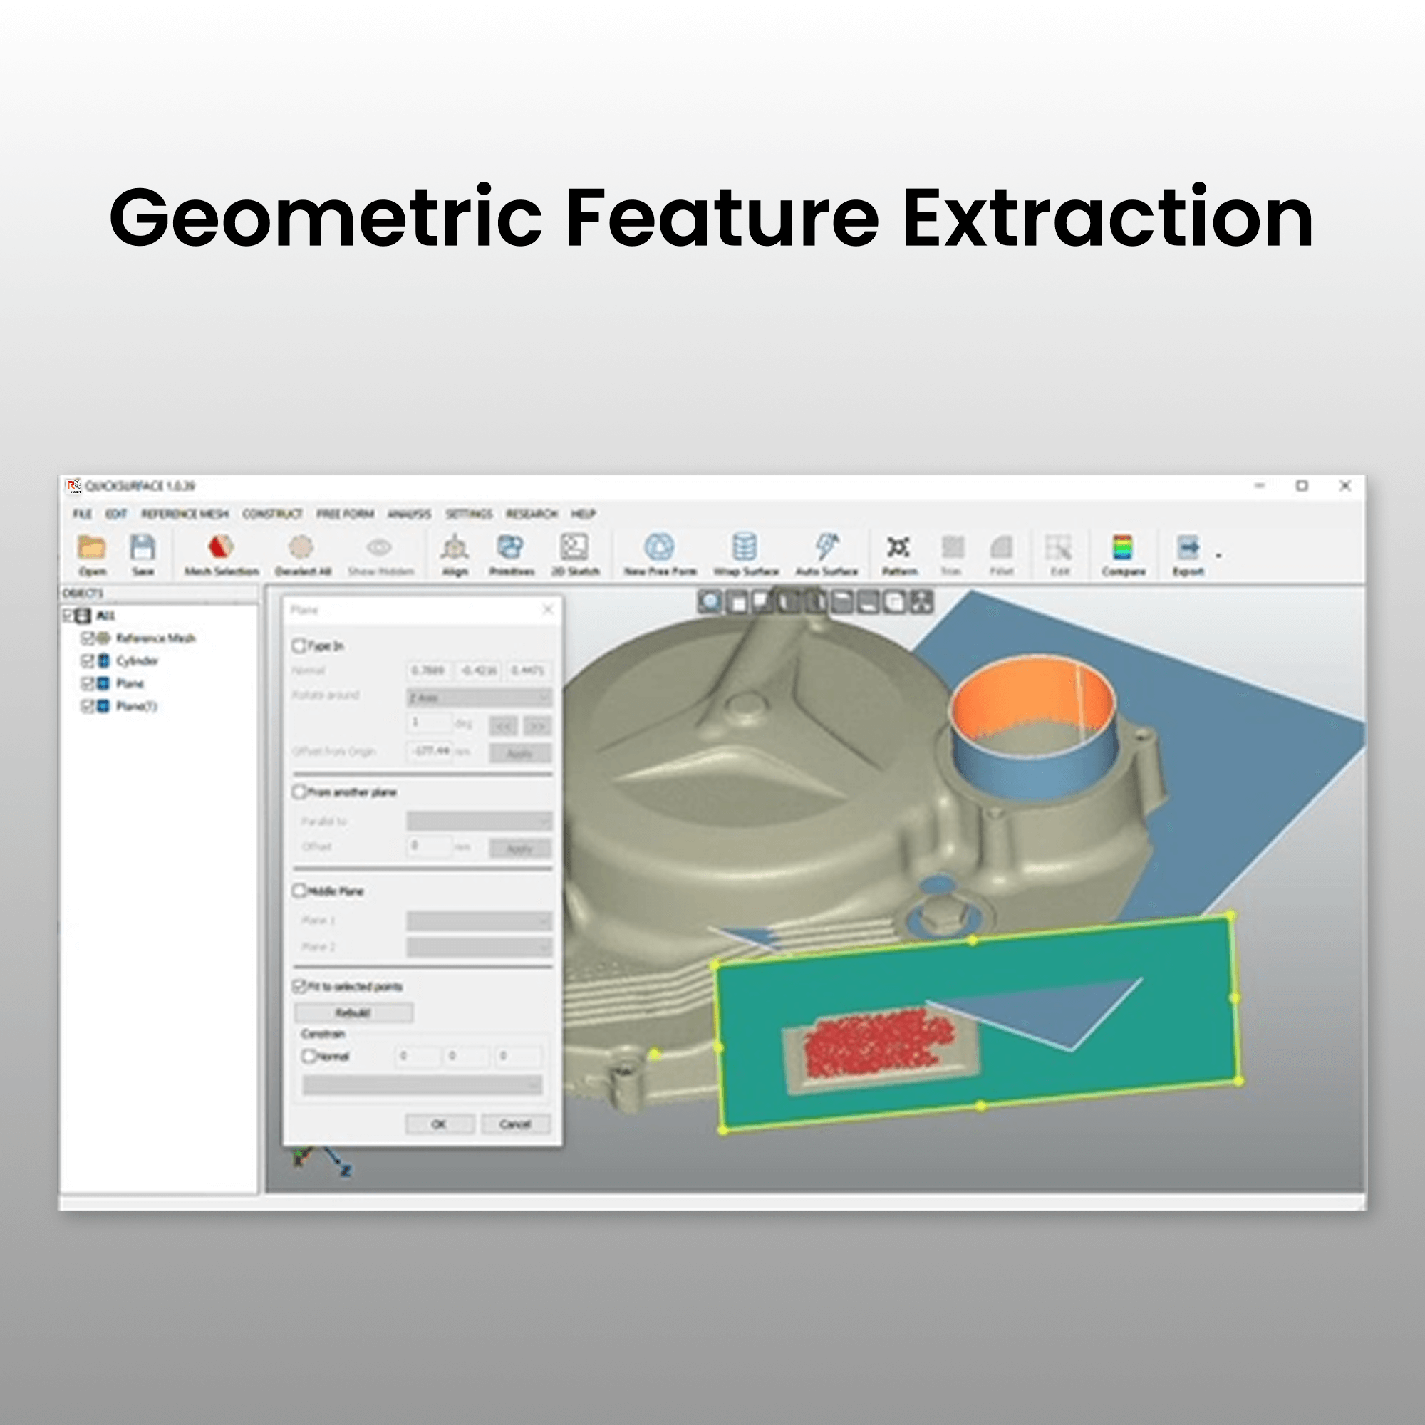Image resolution: width=1425 pixels, height=1425 pixels.
Task: Enable the Type In option
Action: click(299, 644)
